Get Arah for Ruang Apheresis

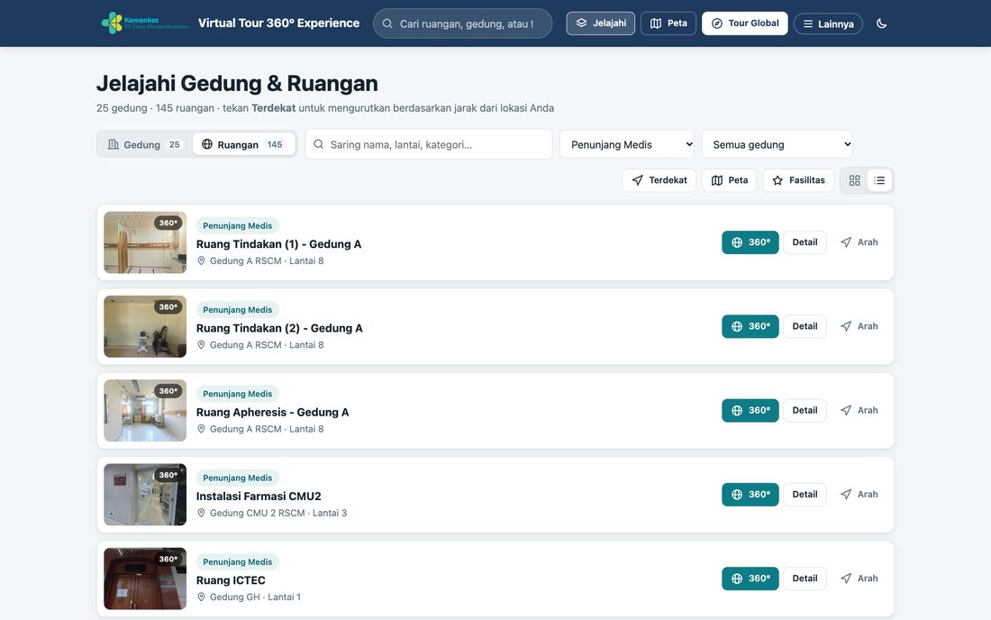pos(859,410)
